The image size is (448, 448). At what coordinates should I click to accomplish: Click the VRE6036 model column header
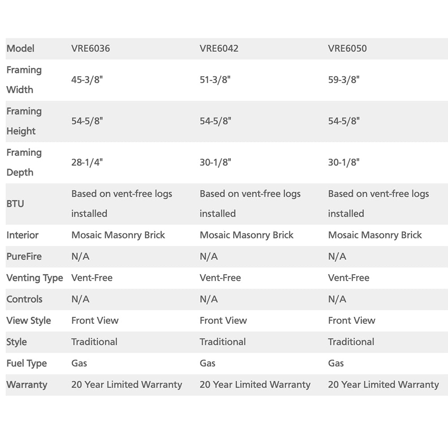click(x=90, y=48)
